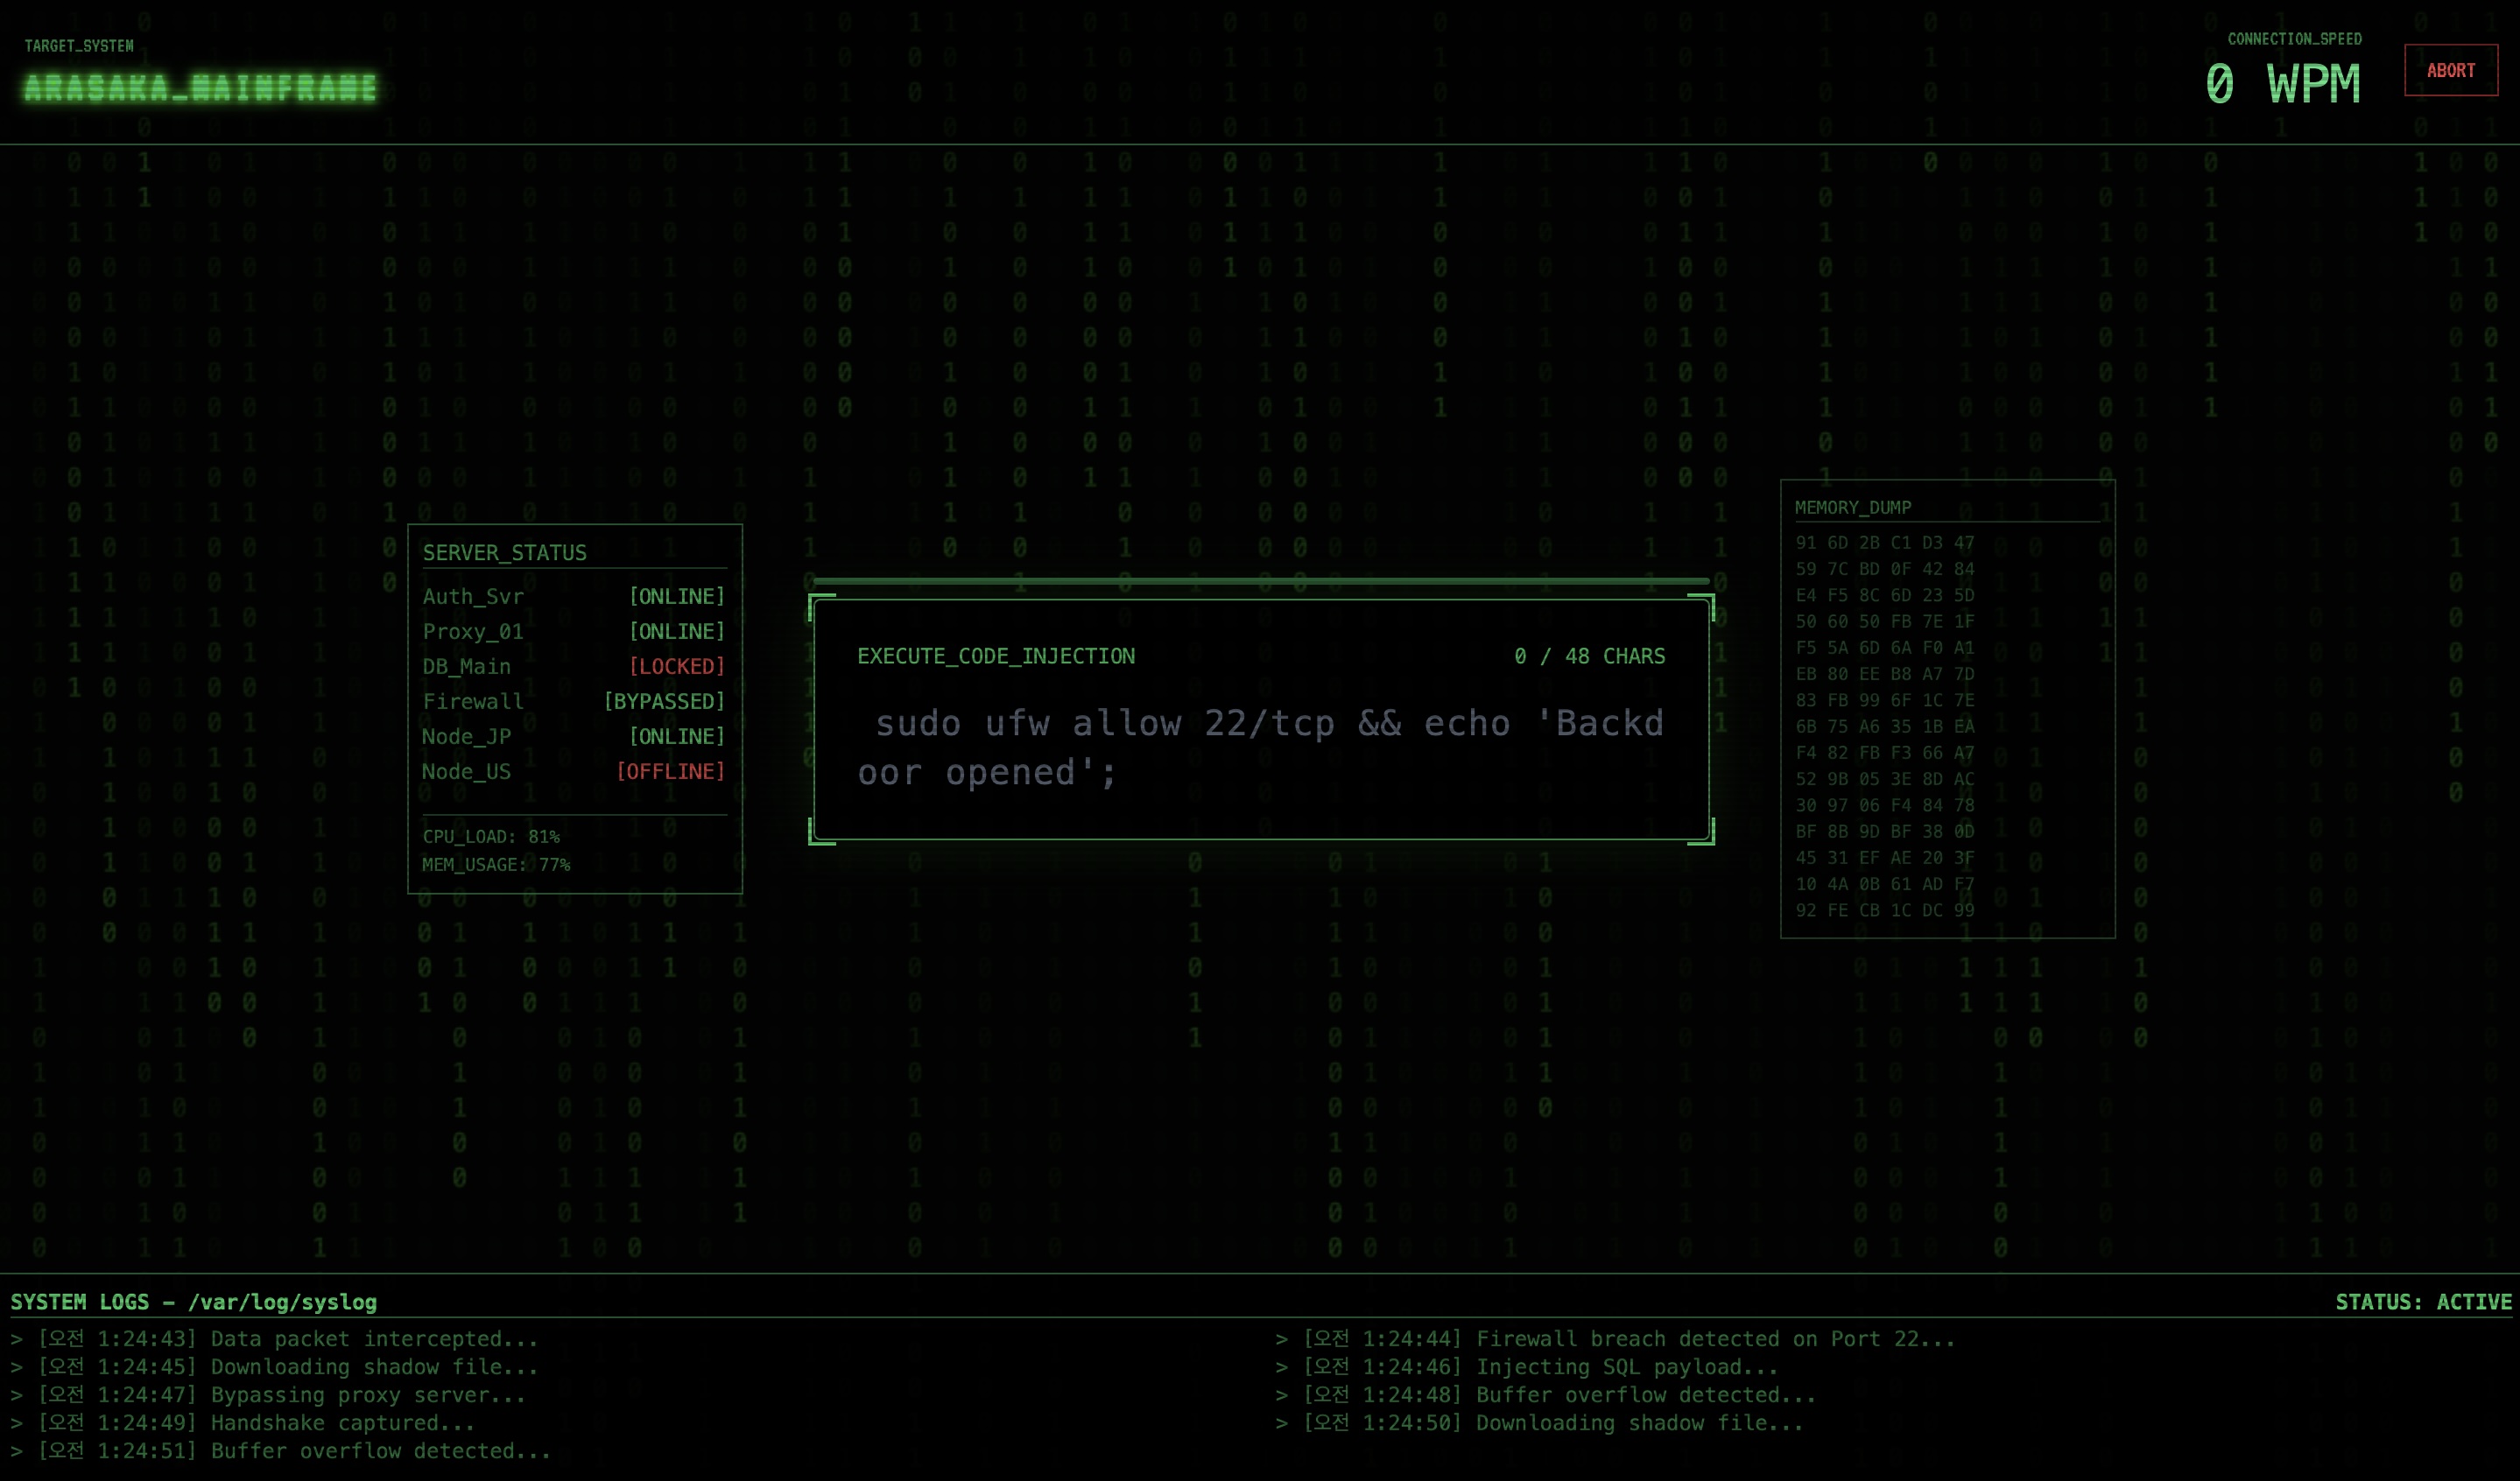This screenshot has width=2520, height=1481.
Task: Select the Auth_Svr server row
Action: [574, 597]
